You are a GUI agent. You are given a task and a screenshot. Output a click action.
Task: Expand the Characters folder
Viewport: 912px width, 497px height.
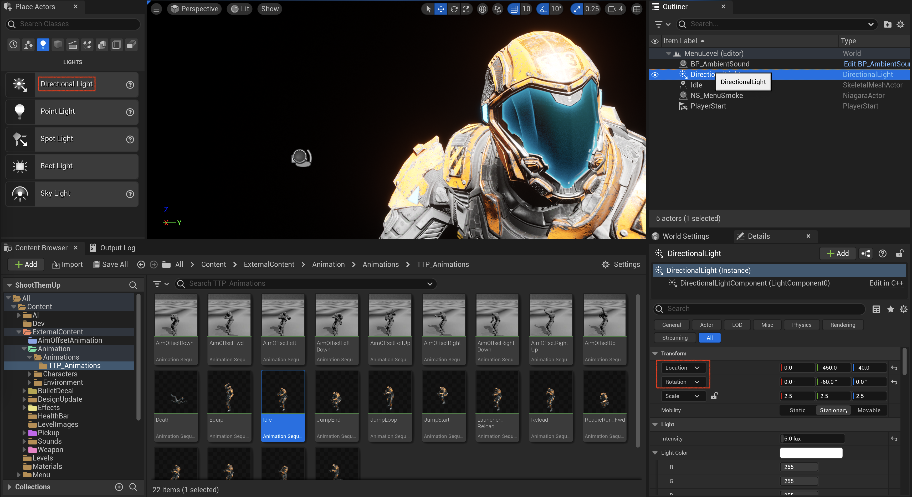pyautogui.click(x=29, y=374)
